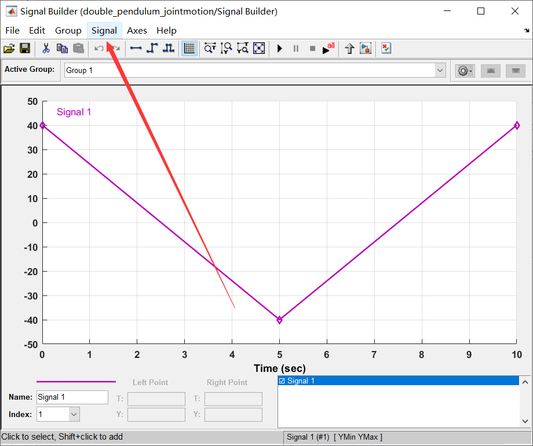Click the Signal 1 label in the plot

(74, 112)
